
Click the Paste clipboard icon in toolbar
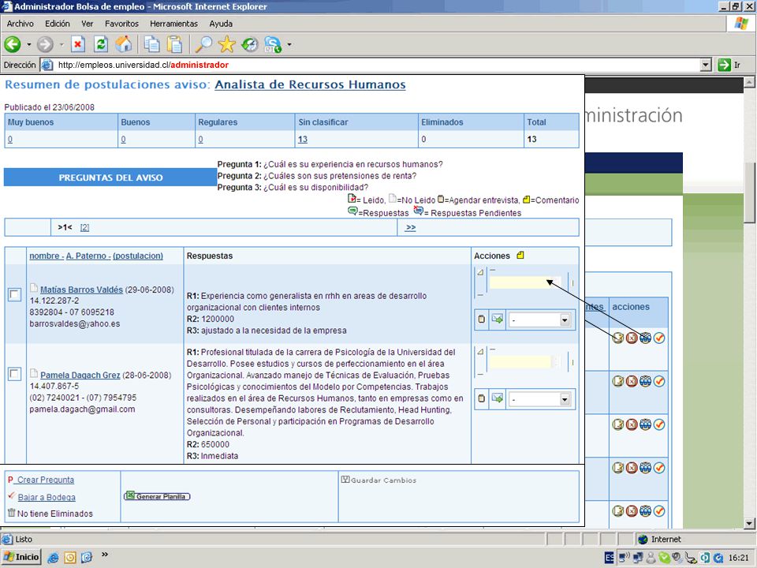pos(174,44)
